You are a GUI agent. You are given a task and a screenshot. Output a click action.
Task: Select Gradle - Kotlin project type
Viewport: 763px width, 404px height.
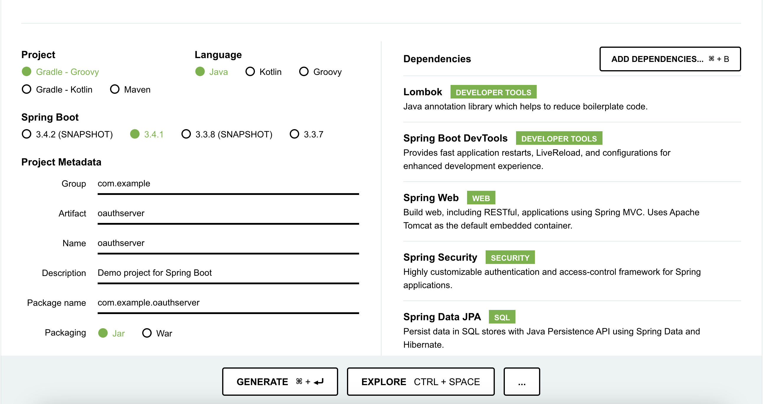[x=27, y=89]
